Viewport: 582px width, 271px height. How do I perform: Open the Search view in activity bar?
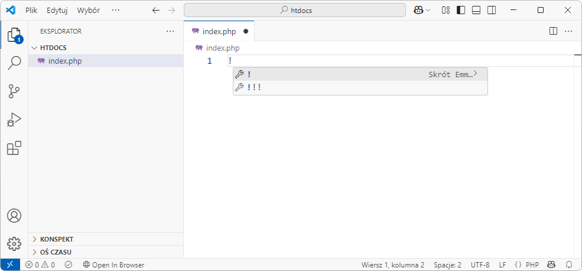tap(14, 63)
